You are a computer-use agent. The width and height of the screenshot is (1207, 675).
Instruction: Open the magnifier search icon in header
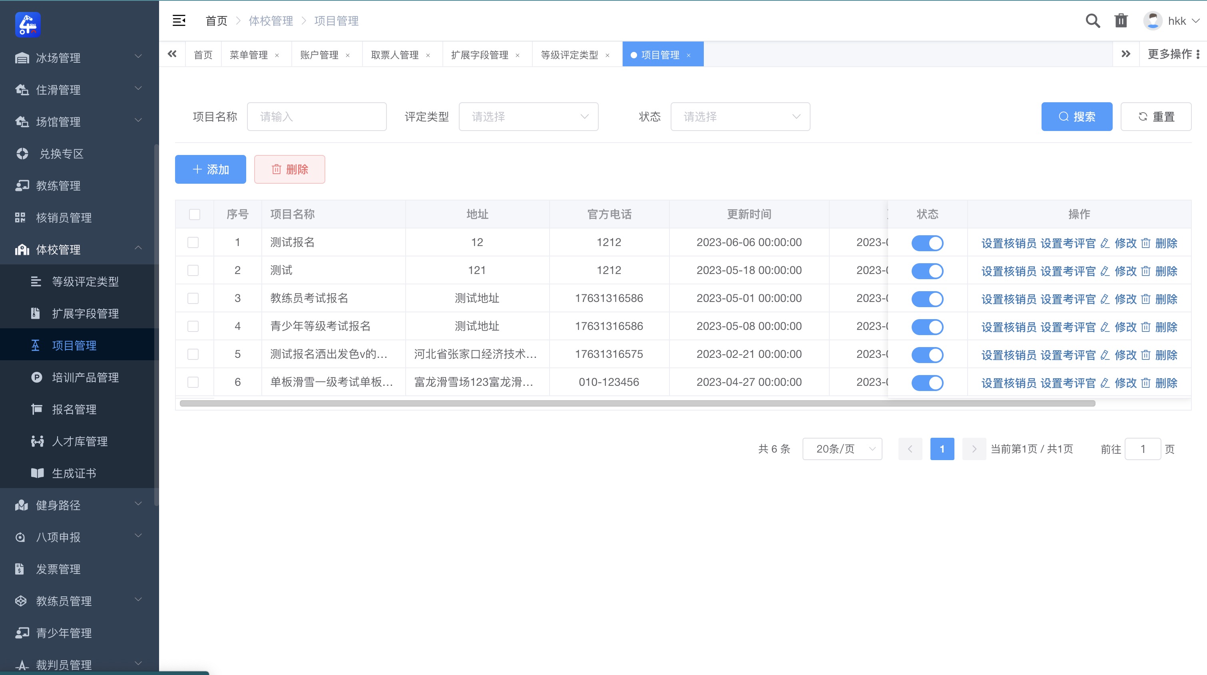click(x=1092, y=21)
